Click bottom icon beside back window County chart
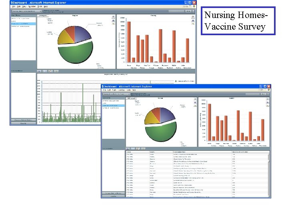 click(193, 24)
